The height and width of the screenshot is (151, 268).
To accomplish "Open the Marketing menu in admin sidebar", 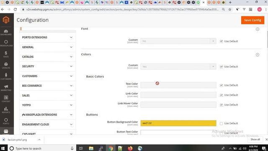I will [x=6, y=88].
